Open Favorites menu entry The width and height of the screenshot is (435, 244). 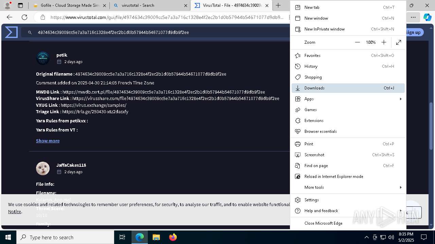348,56
